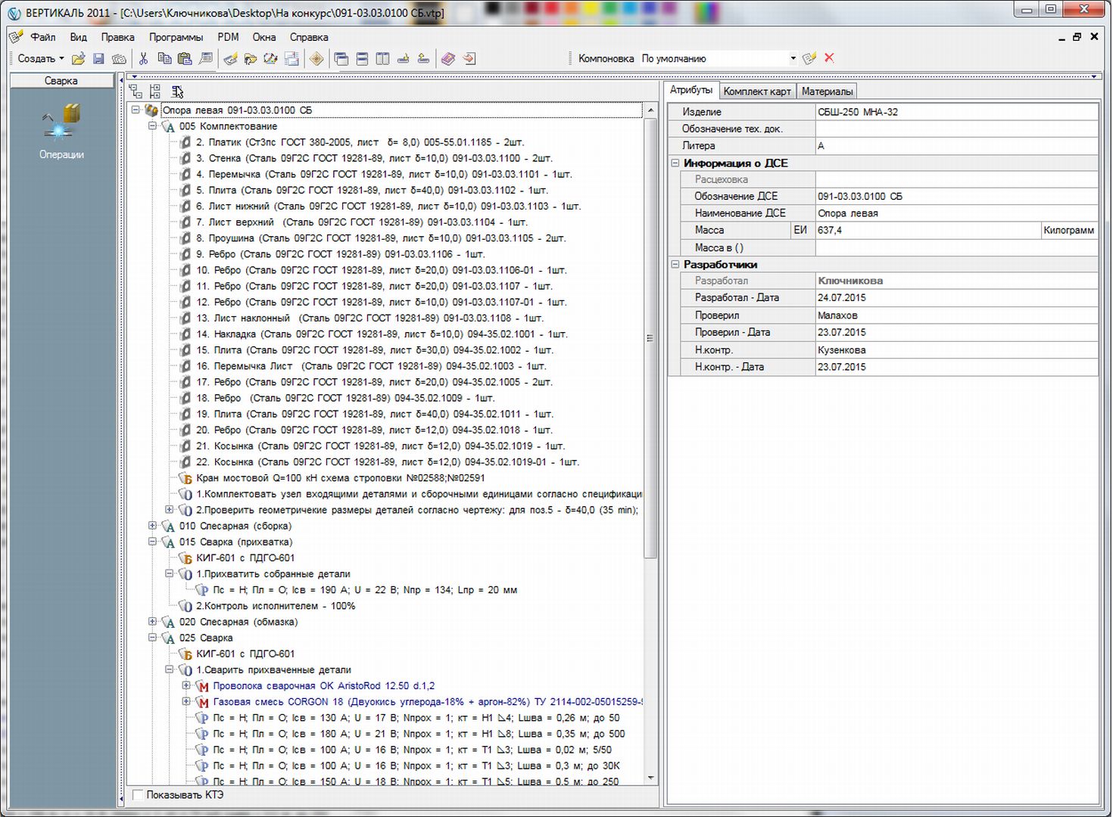Collapse the Разработчики attribute group

click(675, 264)
